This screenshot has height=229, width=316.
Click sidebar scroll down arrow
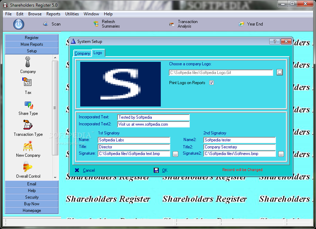point(55,178)
